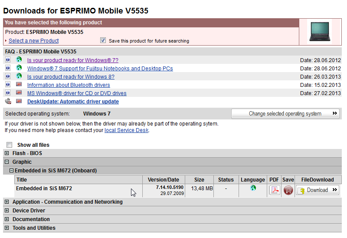
Task: Expand the Flash - BIOS section
Action: (x=7, y=153)
